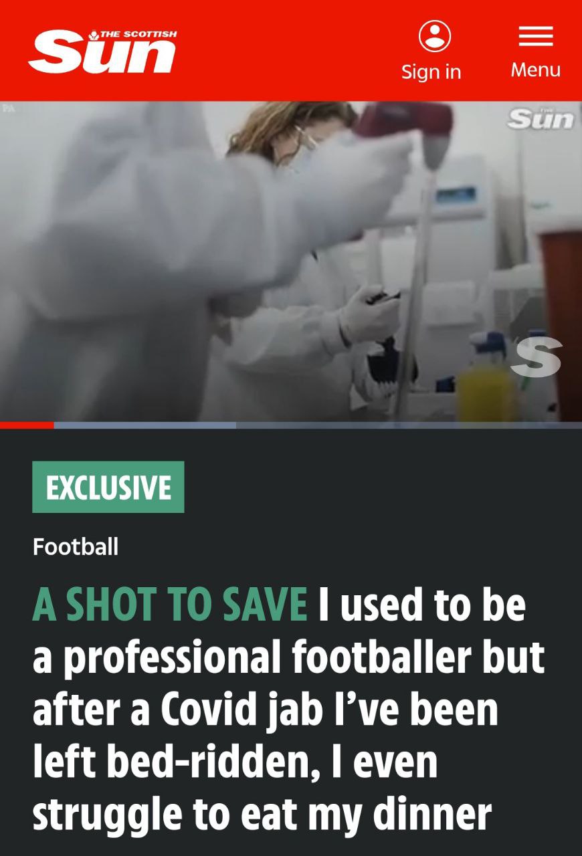582x856 pixels.
Task: Click the A SHOT TO SAVE kicker
Action: [170, 604]
